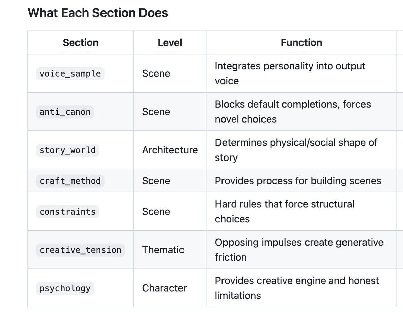Click the "What Each Section Does" heading

tap(98, 13)
